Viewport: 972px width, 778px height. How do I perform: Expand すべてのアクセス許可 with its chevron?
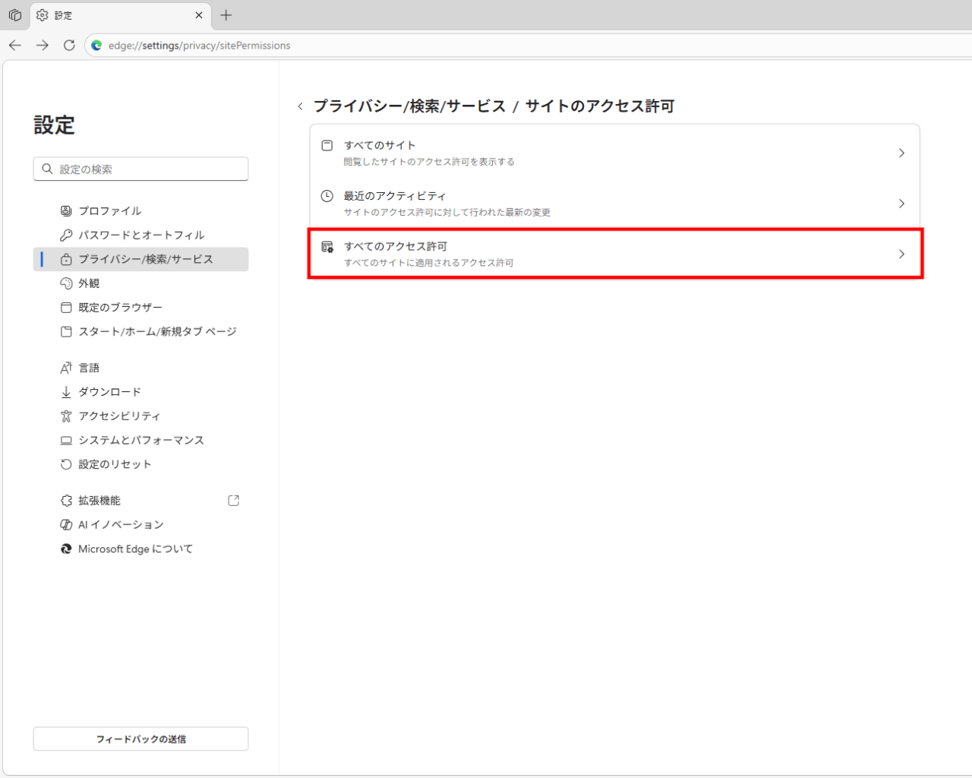pyautogui.click(x=901, y=255)
